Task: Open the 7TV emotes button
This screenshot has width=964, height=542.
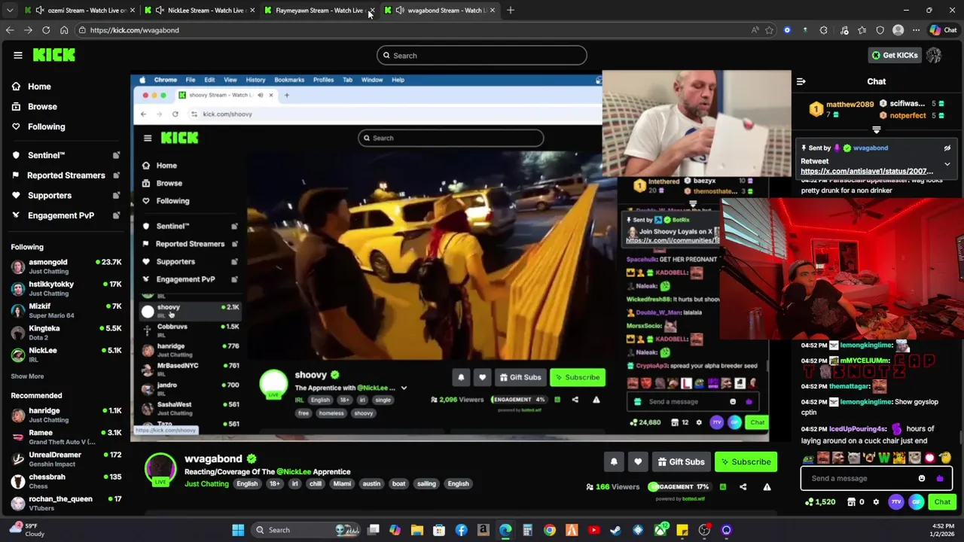Action: point(896,502)
